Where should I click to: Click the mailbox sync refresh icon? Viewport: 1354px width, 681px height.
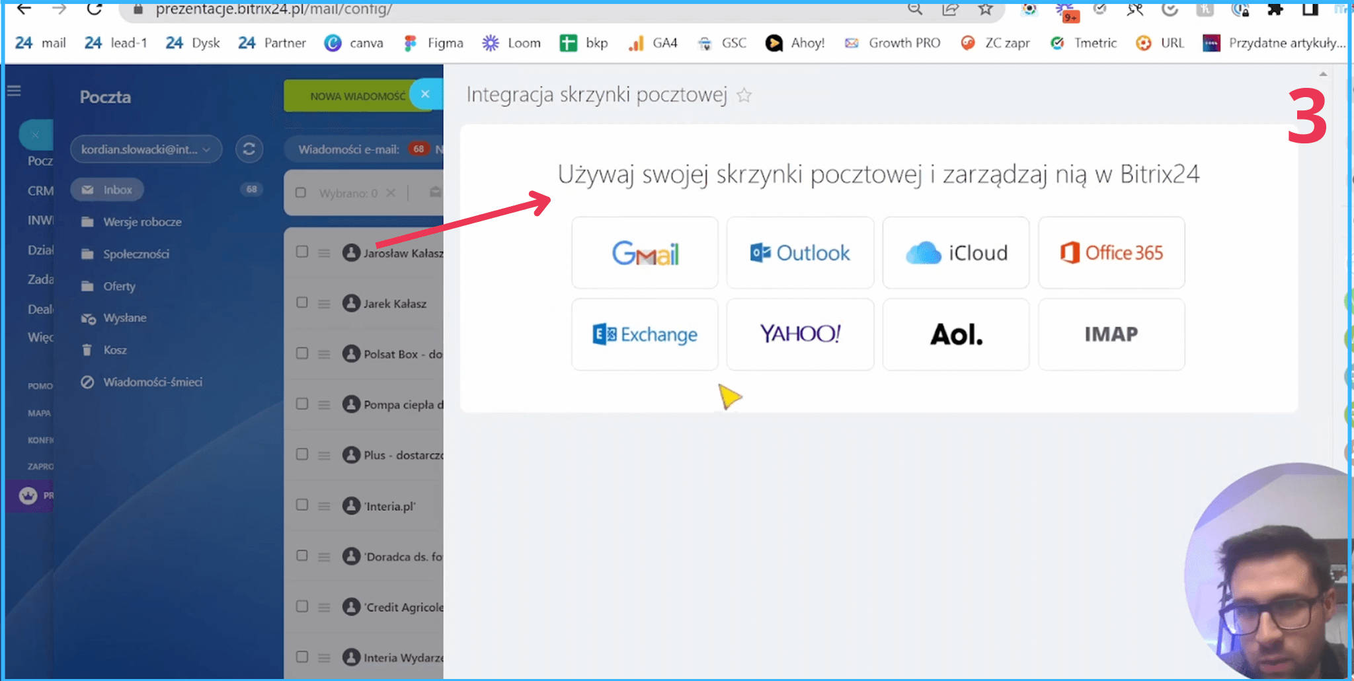coord(249,149)
